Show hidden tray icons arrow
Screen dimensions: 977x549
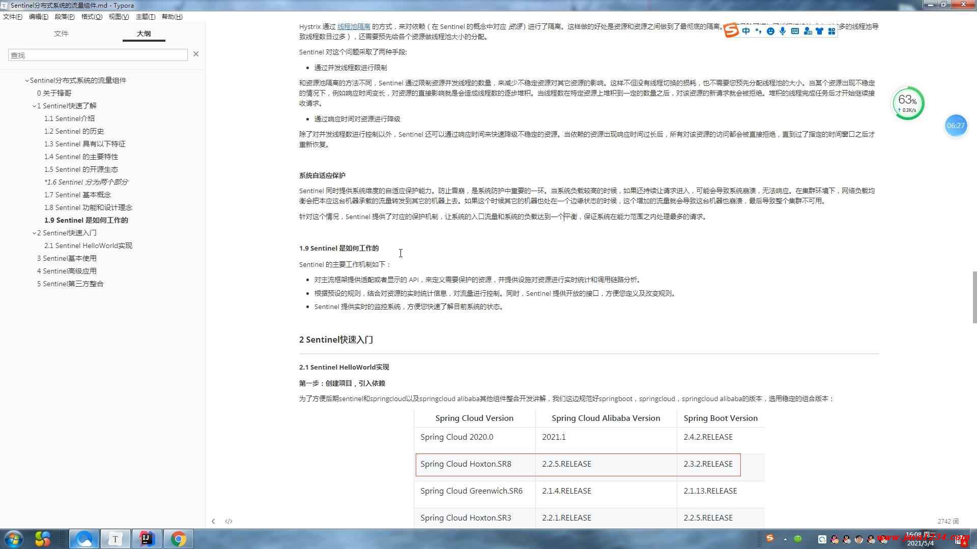tap(785, 539)
